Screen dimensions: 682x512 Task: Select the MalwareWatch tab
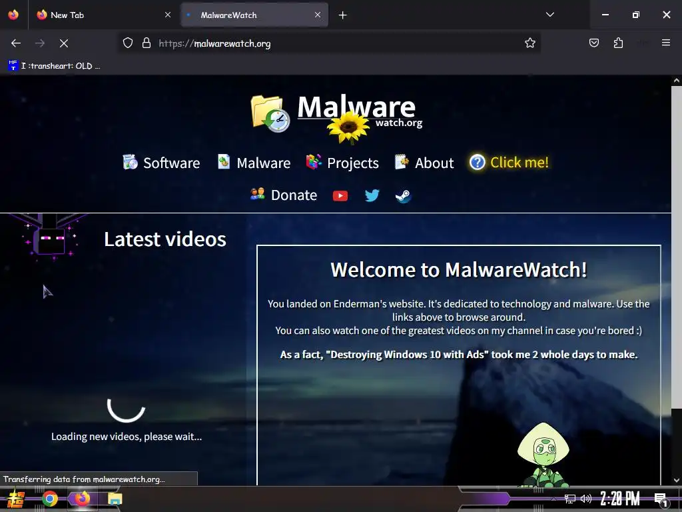[254, 15]
